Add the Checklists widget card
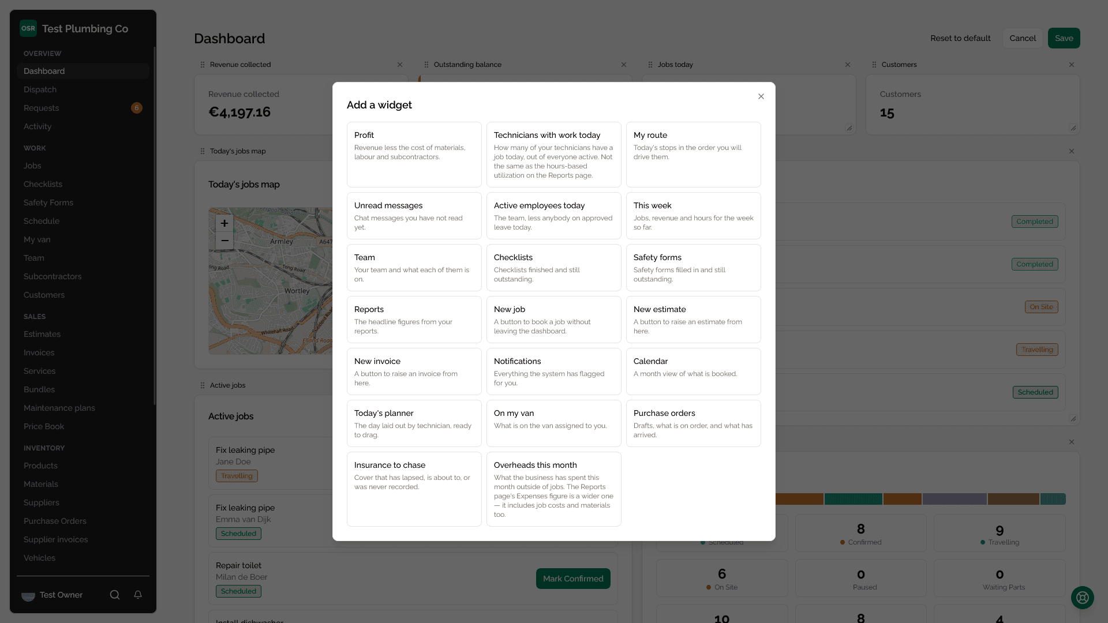The width and height of the screenshot is (1108, 623). tap(553, 268)
